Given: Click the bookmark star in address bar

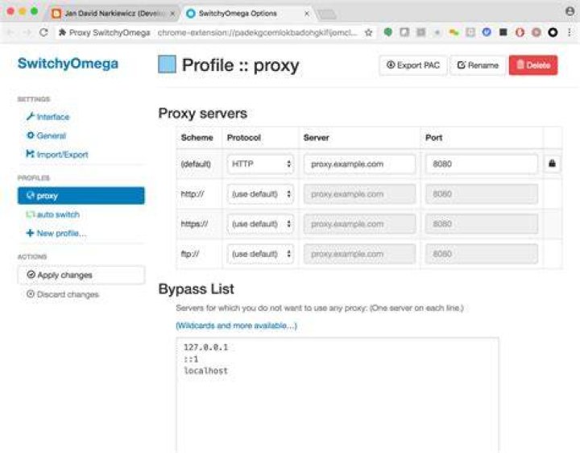Looking at the screenshot, I should (368, 32).
